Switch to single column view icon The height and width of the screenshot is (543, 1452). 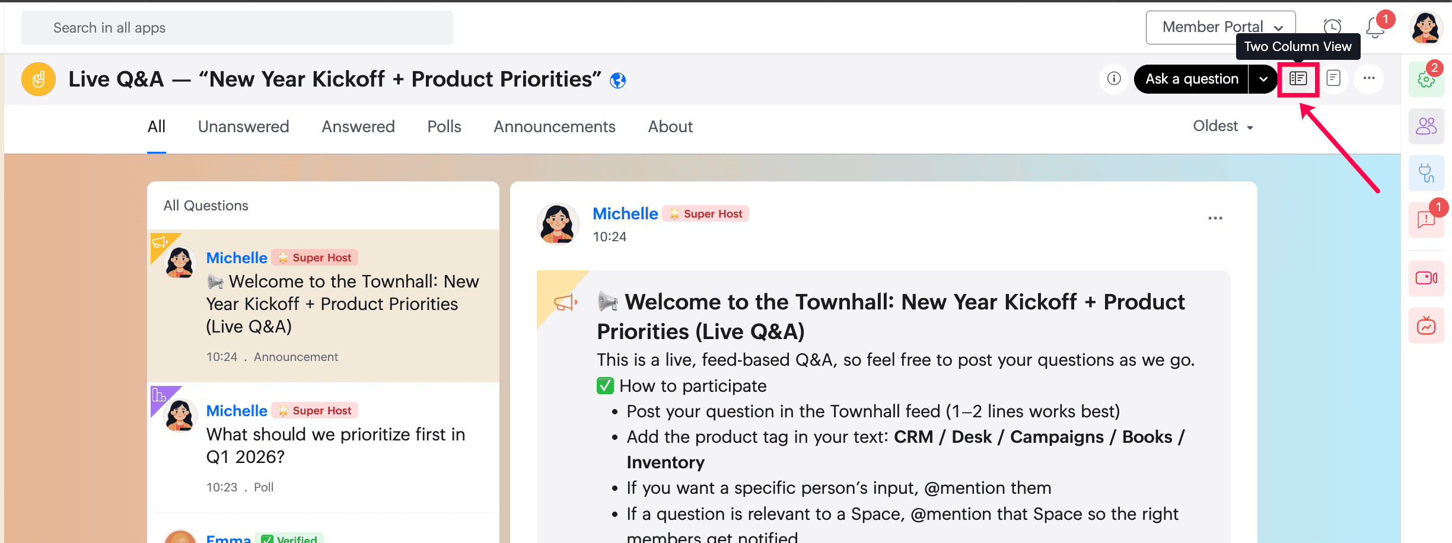(x=1333, y=79)
